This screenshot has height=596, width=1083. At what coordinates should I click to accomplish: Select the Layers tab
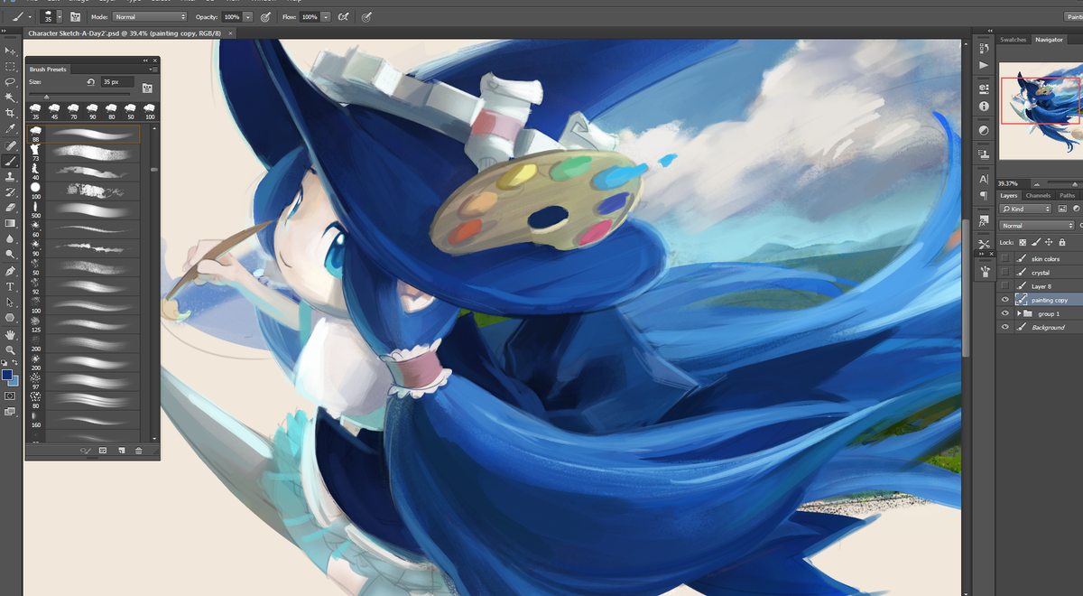(x=1009, y=195)
